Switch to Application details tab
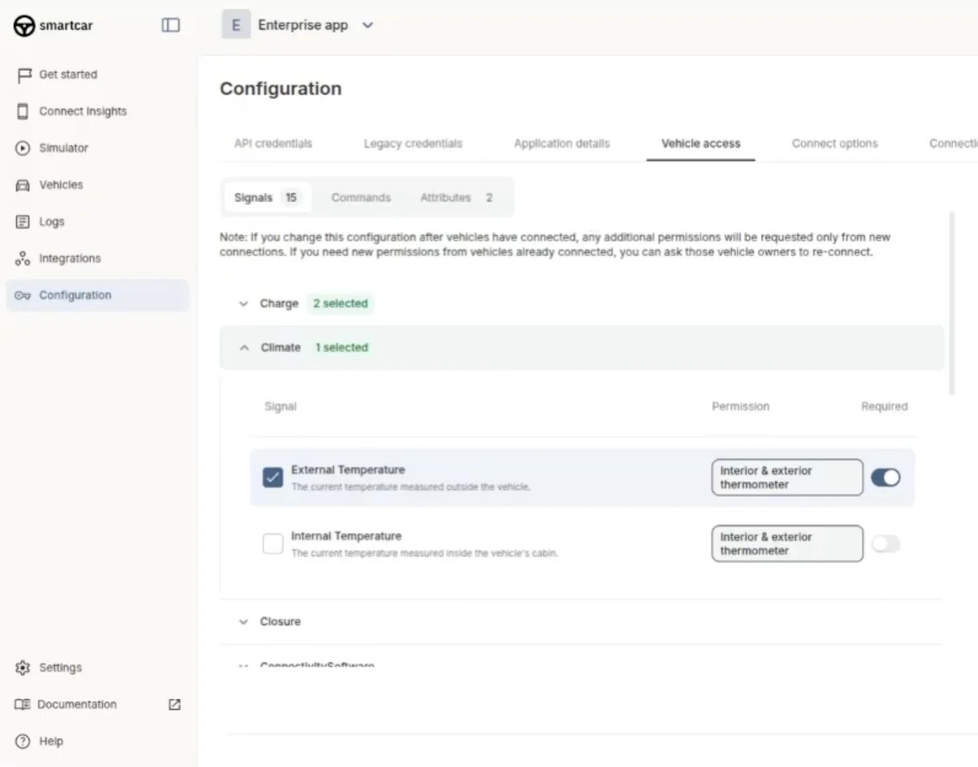978x767 pixels. coord(562,143)
